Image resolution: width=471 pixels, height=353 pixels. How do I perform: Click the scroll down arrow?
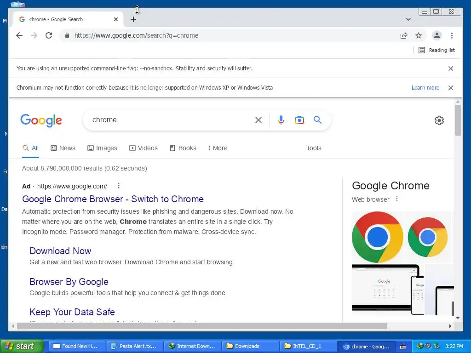[x=458, y=318]
